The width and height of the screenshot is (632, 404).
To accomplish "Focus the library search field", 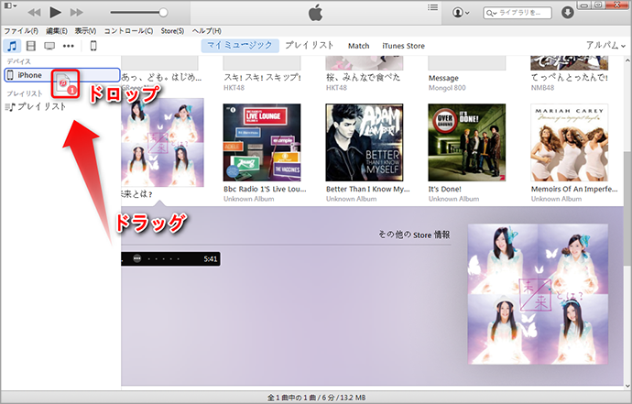I will (x=518, y=13).
